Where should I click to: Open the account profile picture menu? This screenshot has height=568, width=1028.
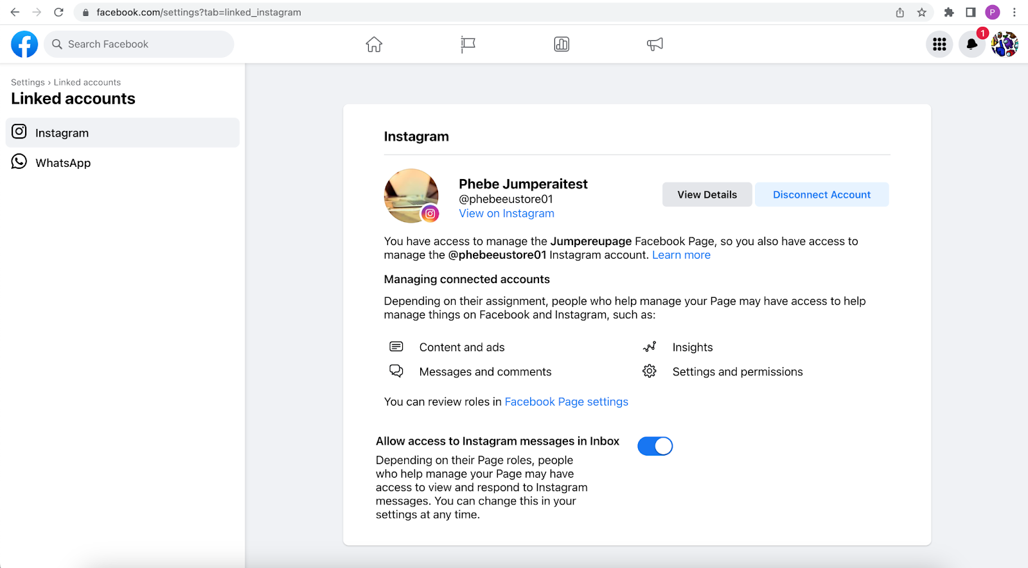pyautogui.click(x=1005, y=44)
